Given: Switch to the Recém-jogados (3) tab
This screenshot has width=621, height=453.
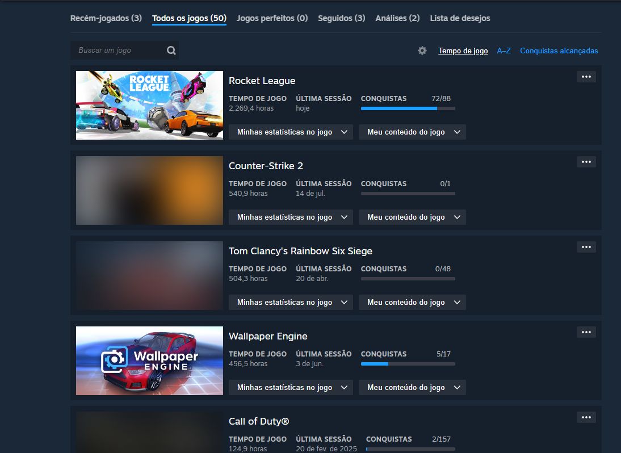Looking at the screenshot, I should 106,18.
